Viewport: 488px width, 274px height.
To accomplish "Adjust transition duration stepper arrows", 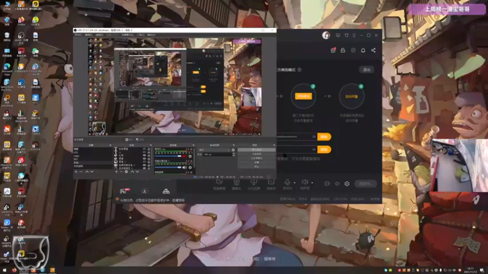I will [x=234, y=155].
